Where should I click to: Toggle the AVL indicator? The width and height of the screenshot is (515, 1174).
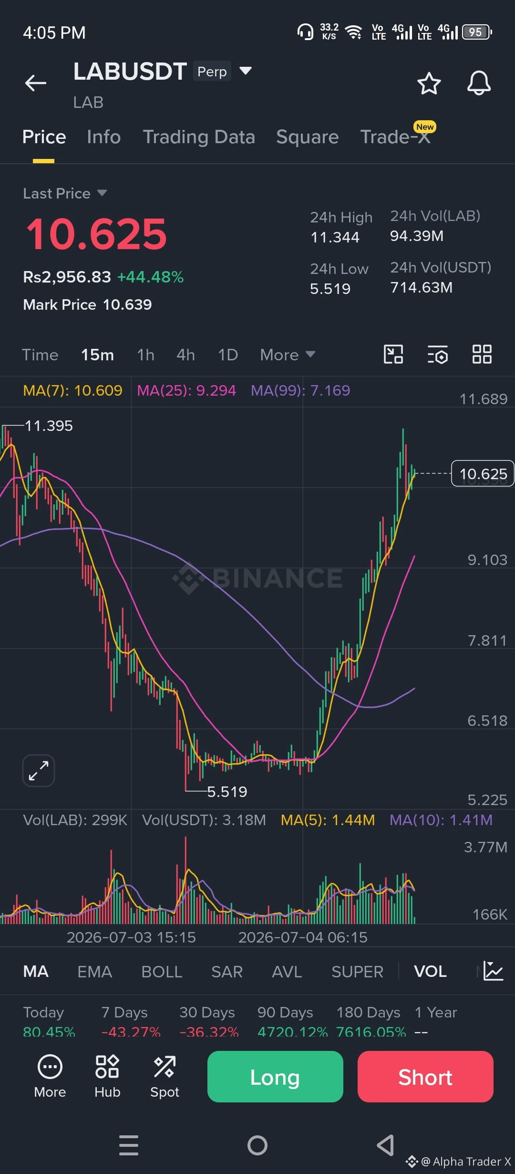(x=287, y=971)
